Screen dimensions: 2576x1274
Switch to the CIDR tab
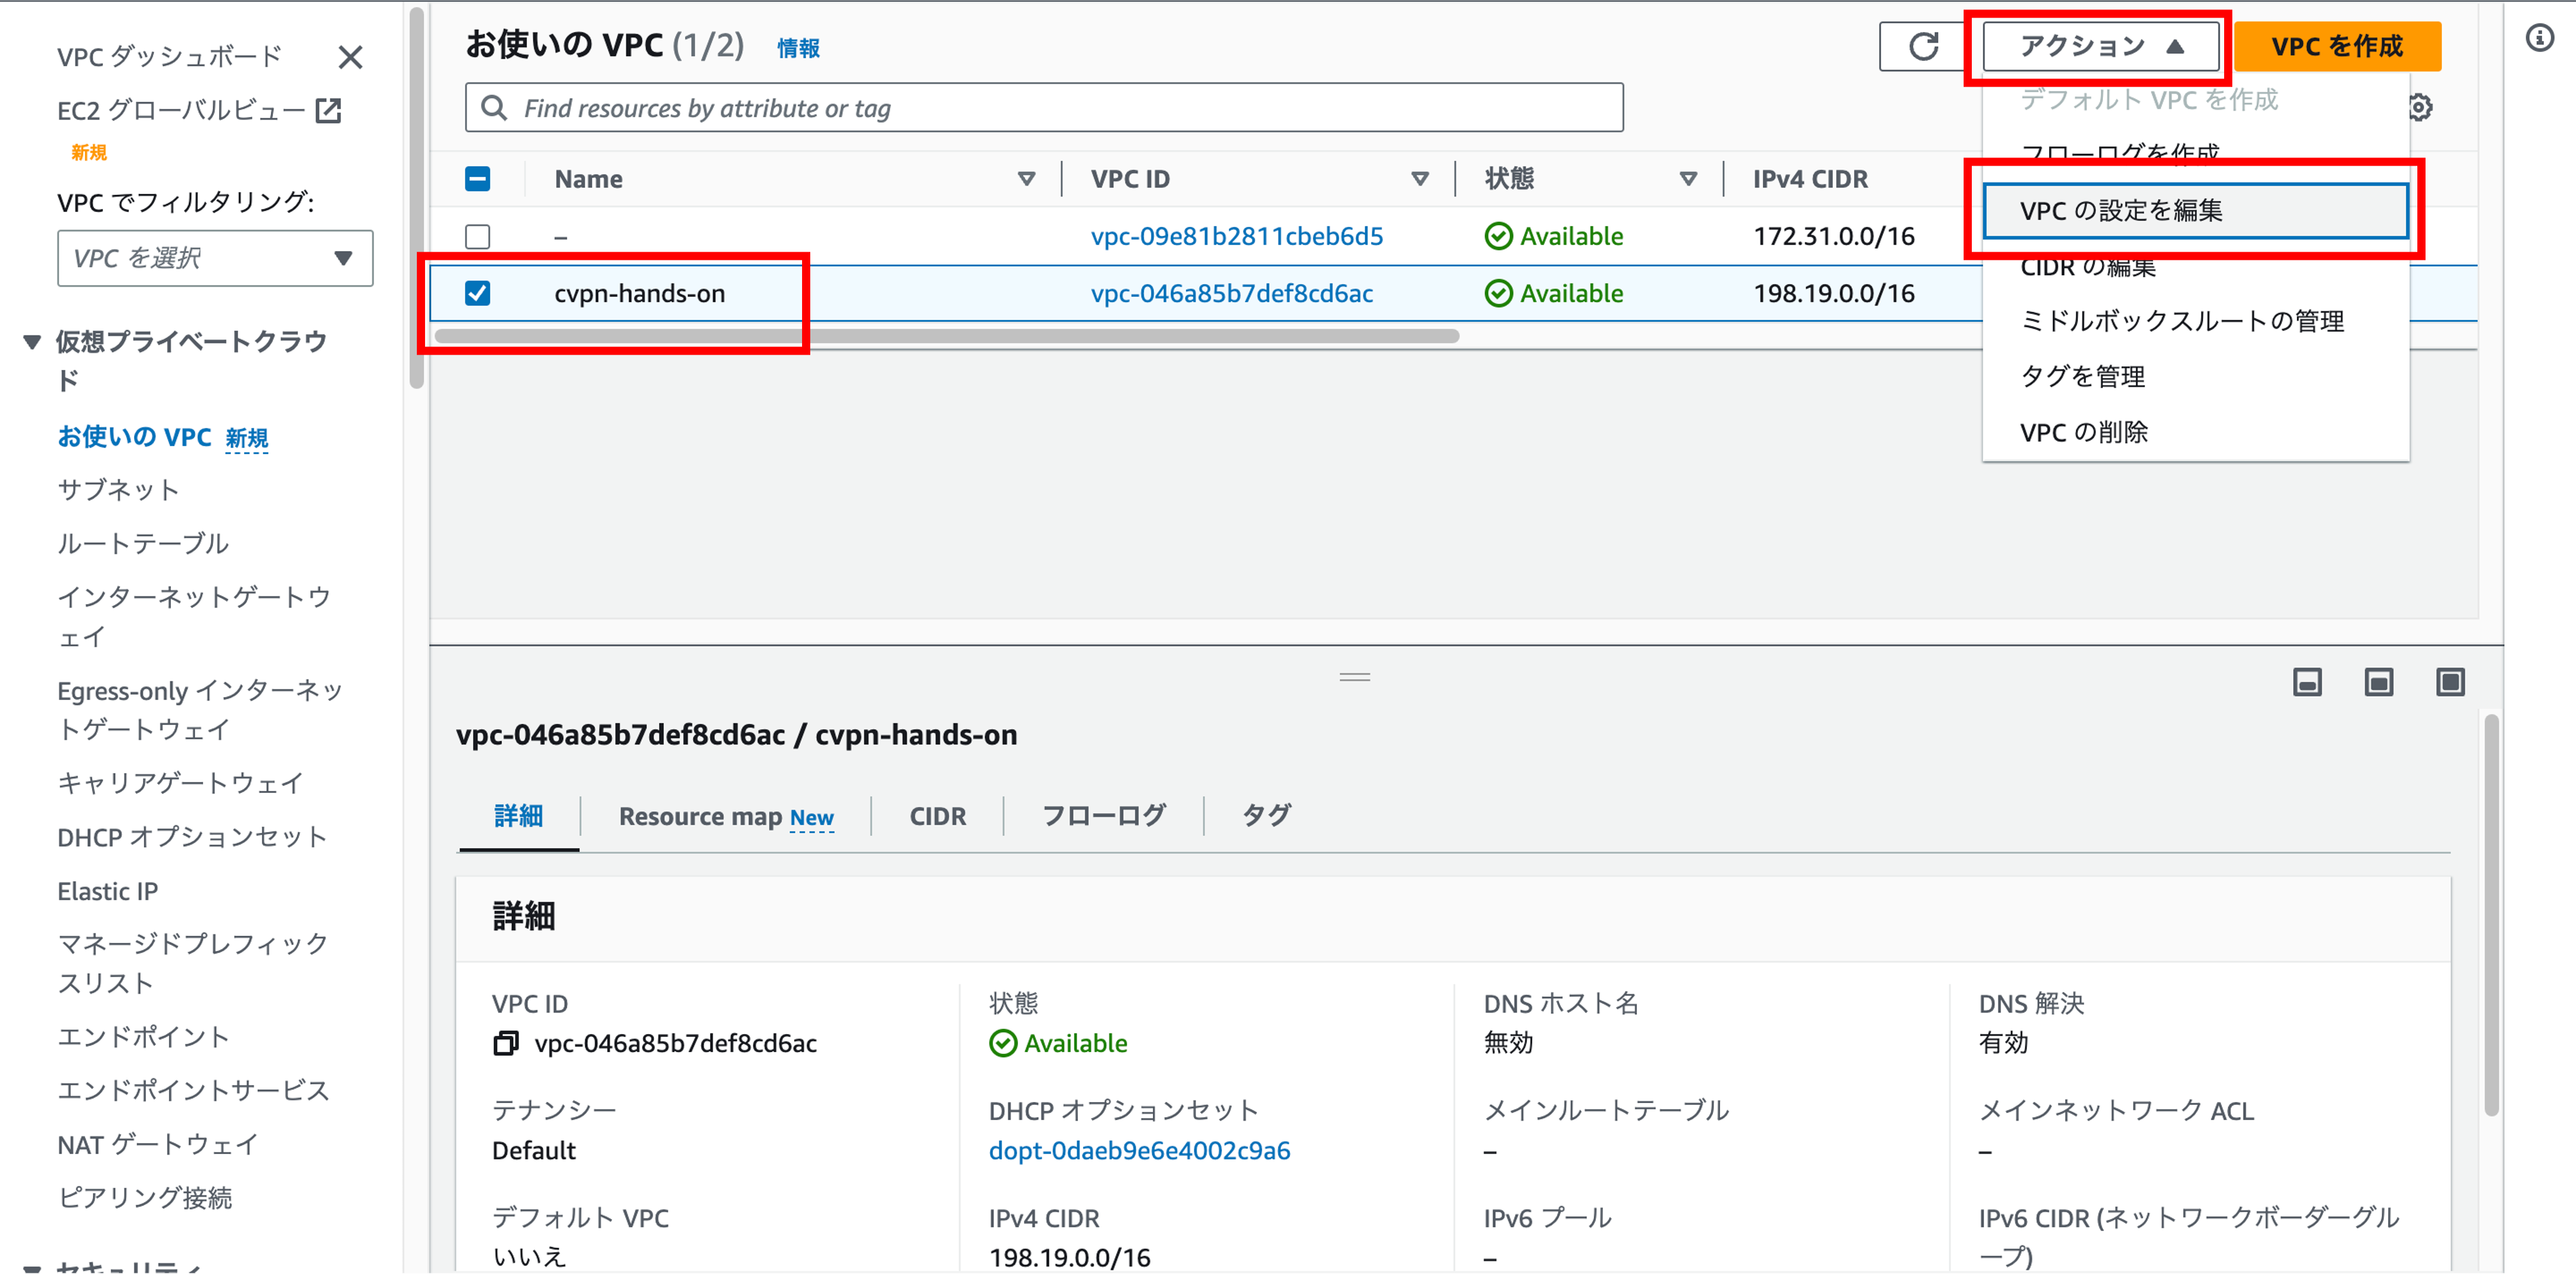point(938,816)
